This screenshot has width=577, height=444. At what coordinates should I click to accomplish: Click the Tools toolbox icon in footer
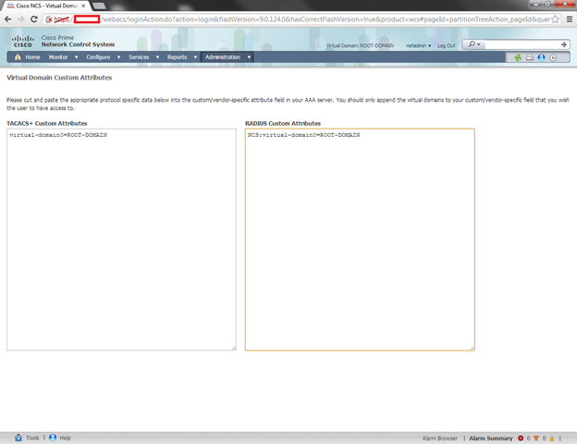(18, 438)
